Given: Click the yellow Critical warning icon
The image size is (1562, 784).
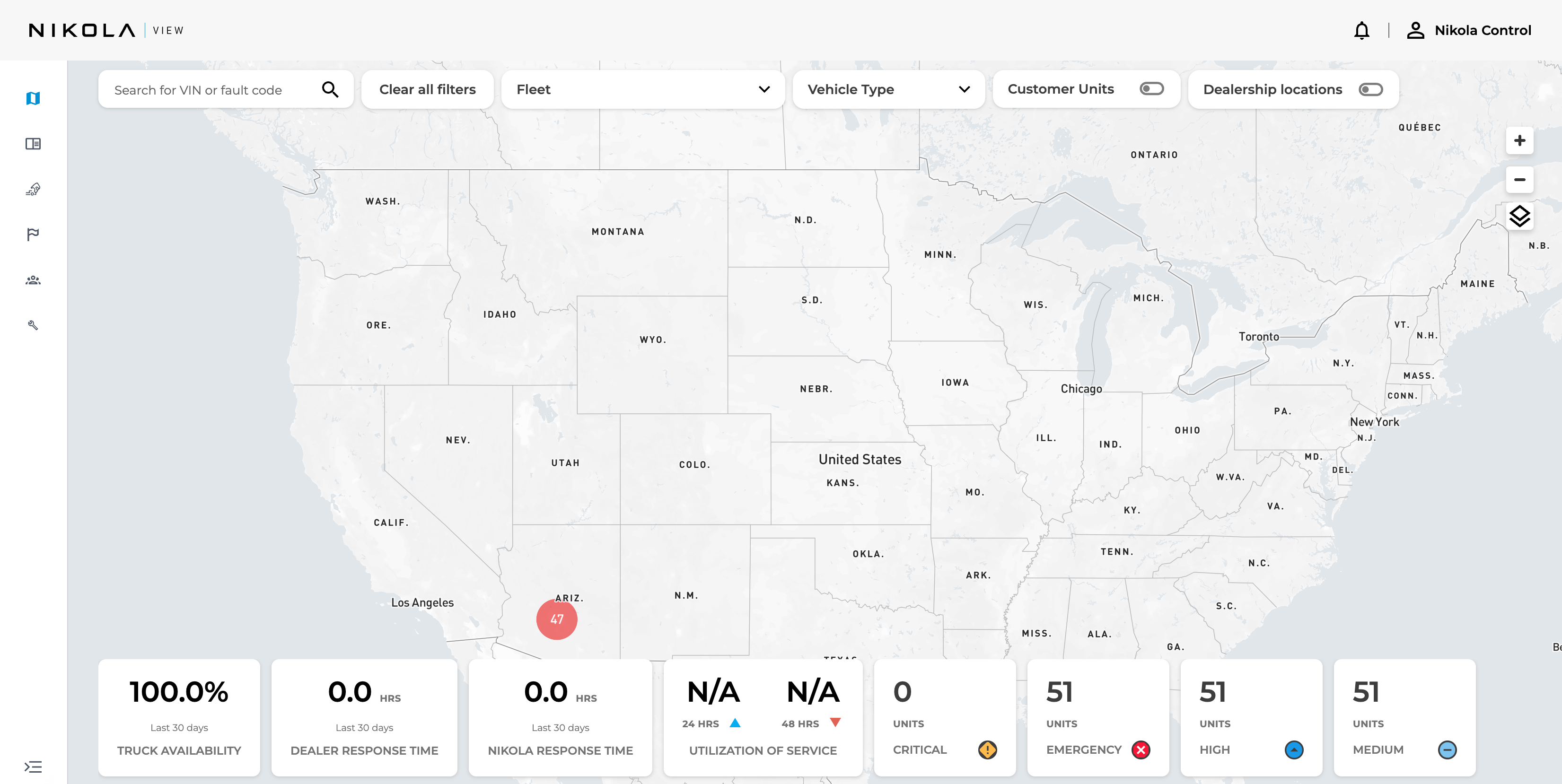Looking at the screenshot, I should [x=987, y=750].
